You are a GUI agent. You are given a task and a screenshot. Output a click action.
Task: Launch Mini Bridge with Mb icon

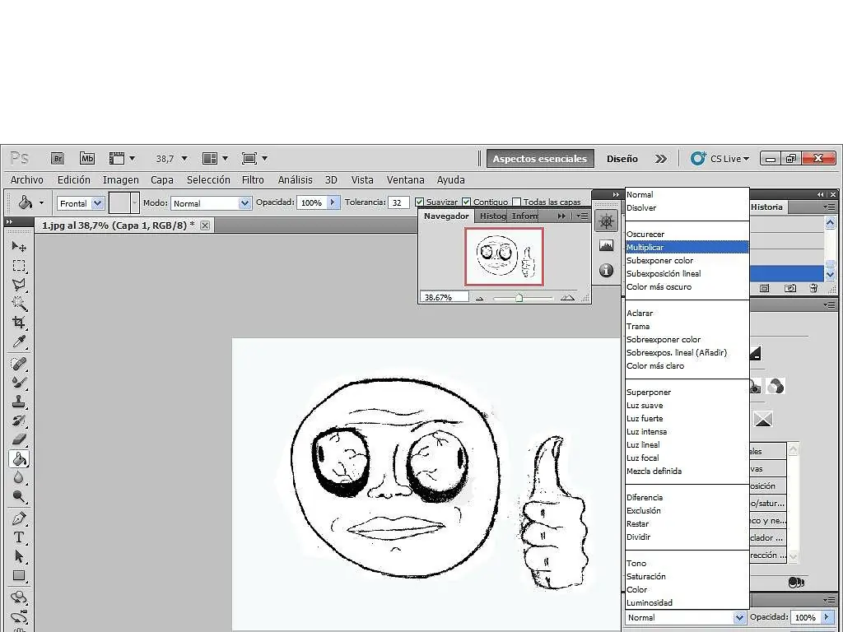point(87,159)
